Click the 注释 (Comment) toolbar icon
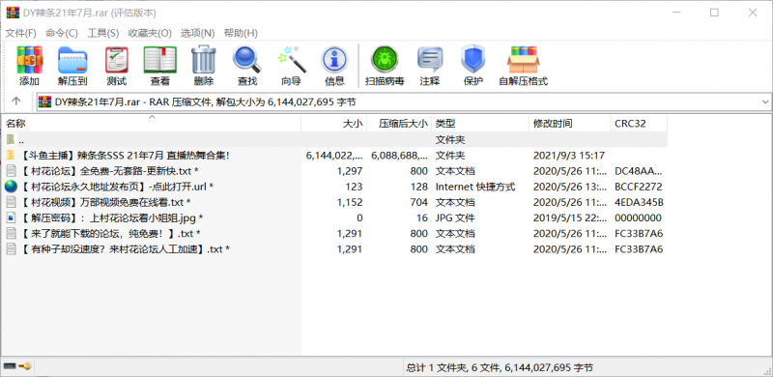The image size is (773, 377). (x=429, y=60)
